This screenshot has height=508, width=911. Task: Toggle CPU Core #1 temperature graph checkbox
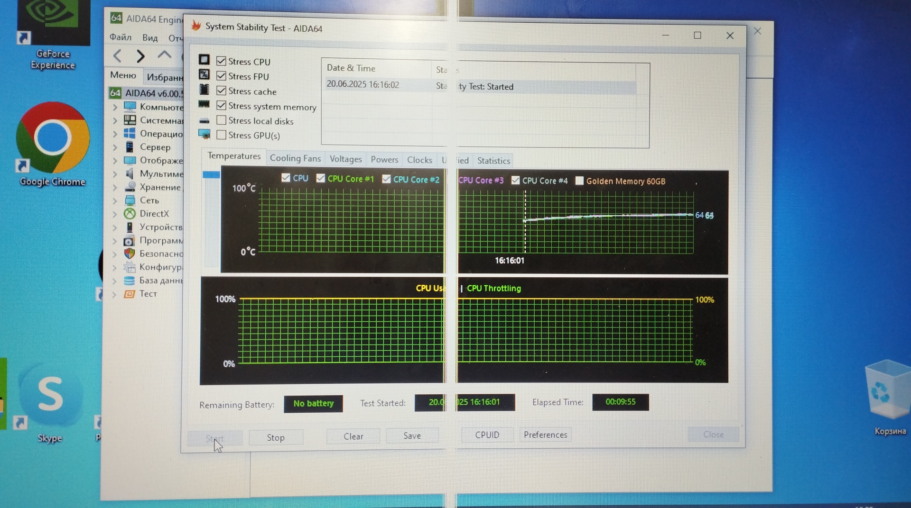pos(321,178)
